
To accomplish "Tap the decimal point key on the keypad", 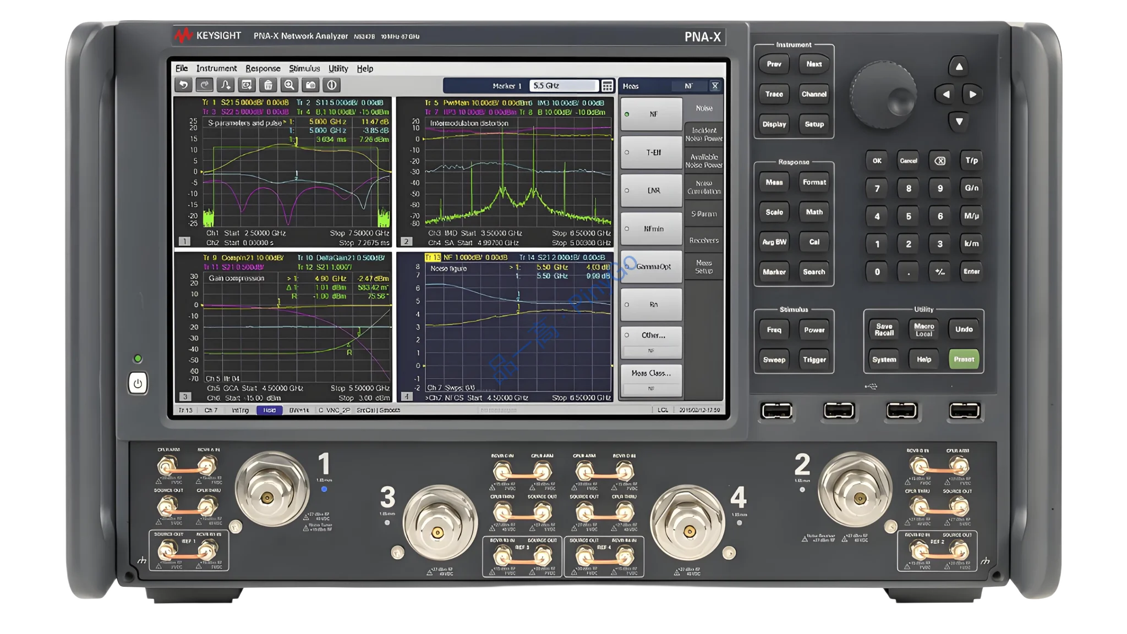I will [x=909, y=272].
